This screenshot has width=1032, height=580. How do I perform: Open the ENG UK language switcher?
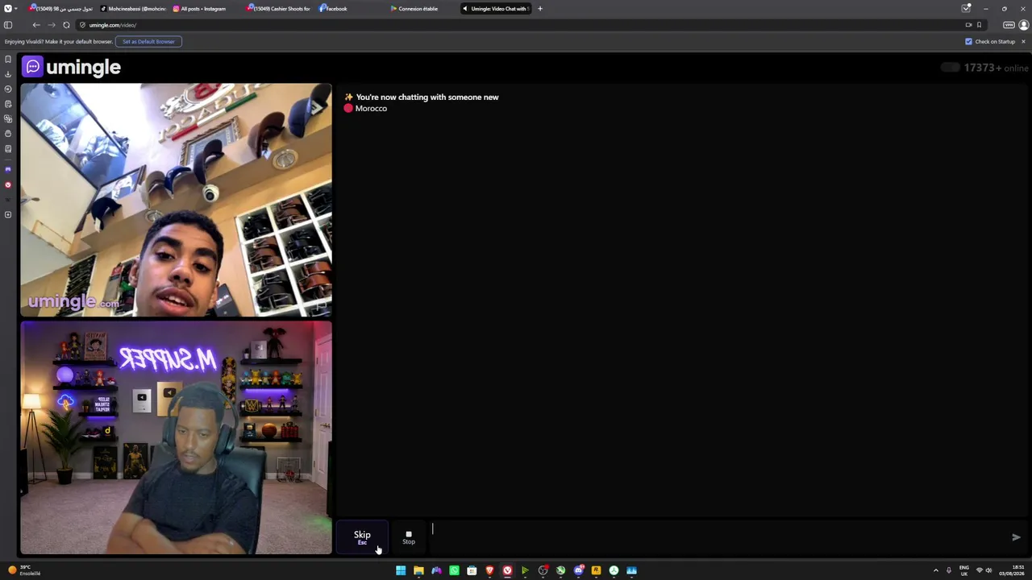(x=964, y=570)
